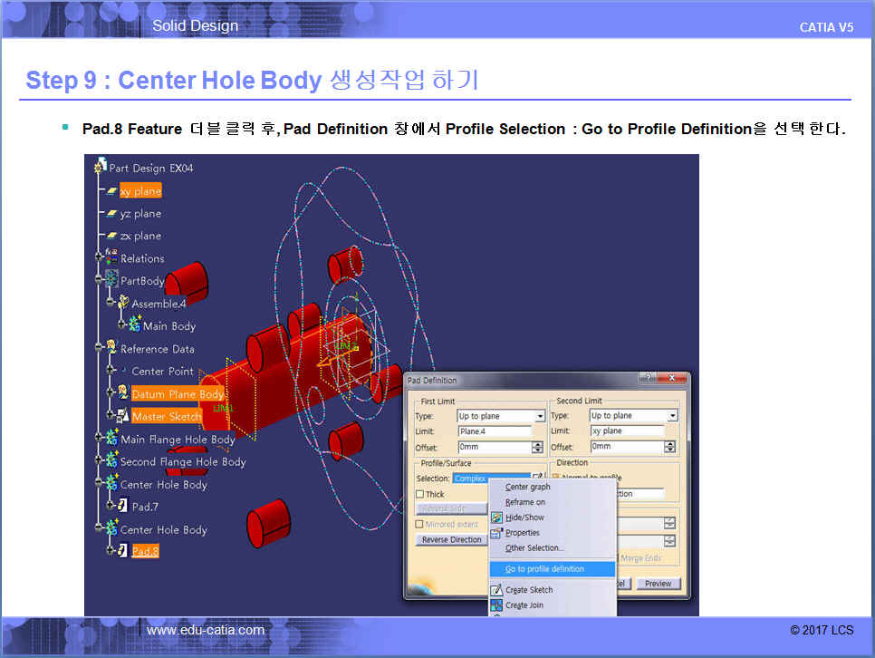Screen dimensions: 875x658
Task: Click the Preview button
Action: (658, 584)
